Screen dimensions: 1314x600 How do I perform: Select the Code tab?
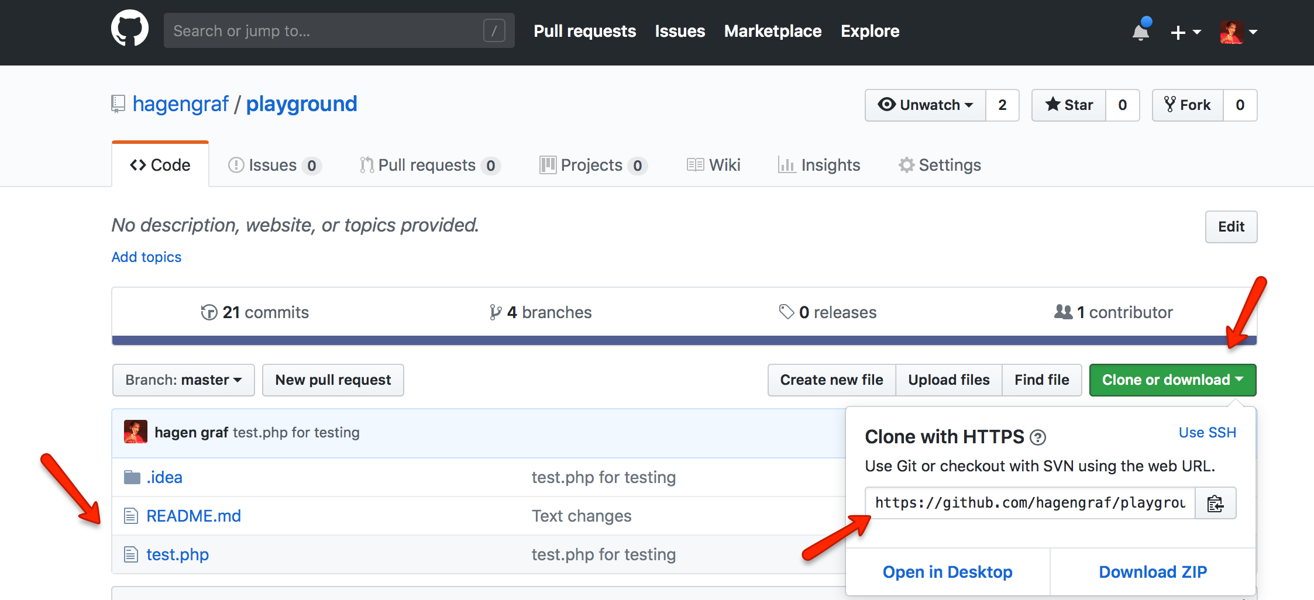point(160,165)
